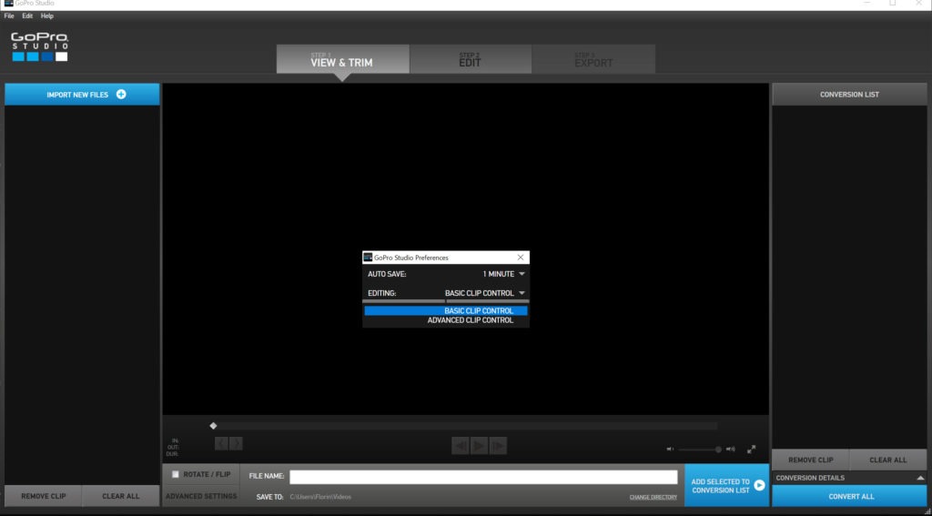Click the volume slider knob

click(719, 450)
